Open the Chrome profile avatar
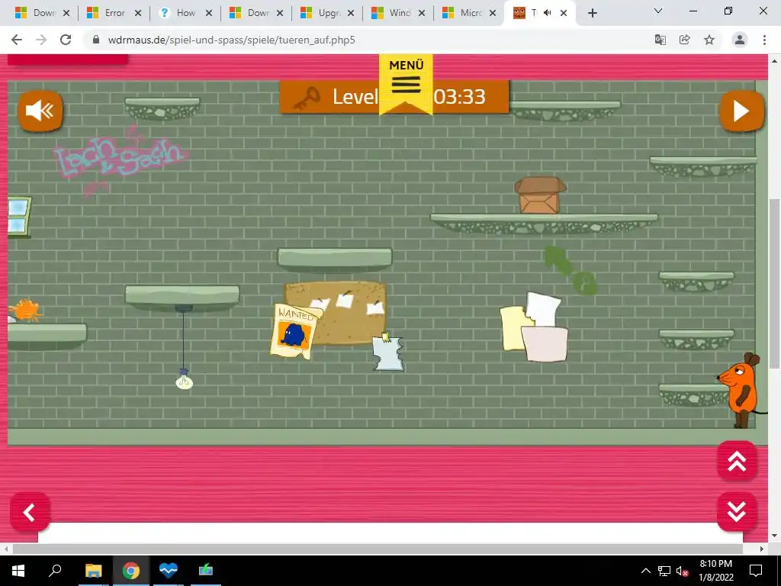The image size is (781, 586). coord(740,40)
